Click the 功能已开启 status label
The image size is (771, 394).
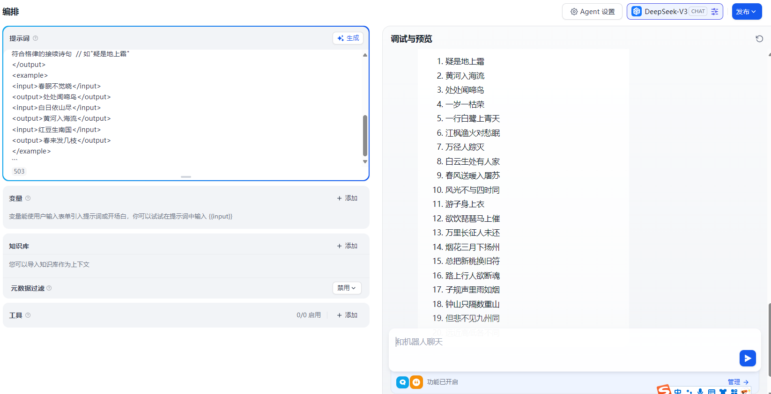pos(442,382)
